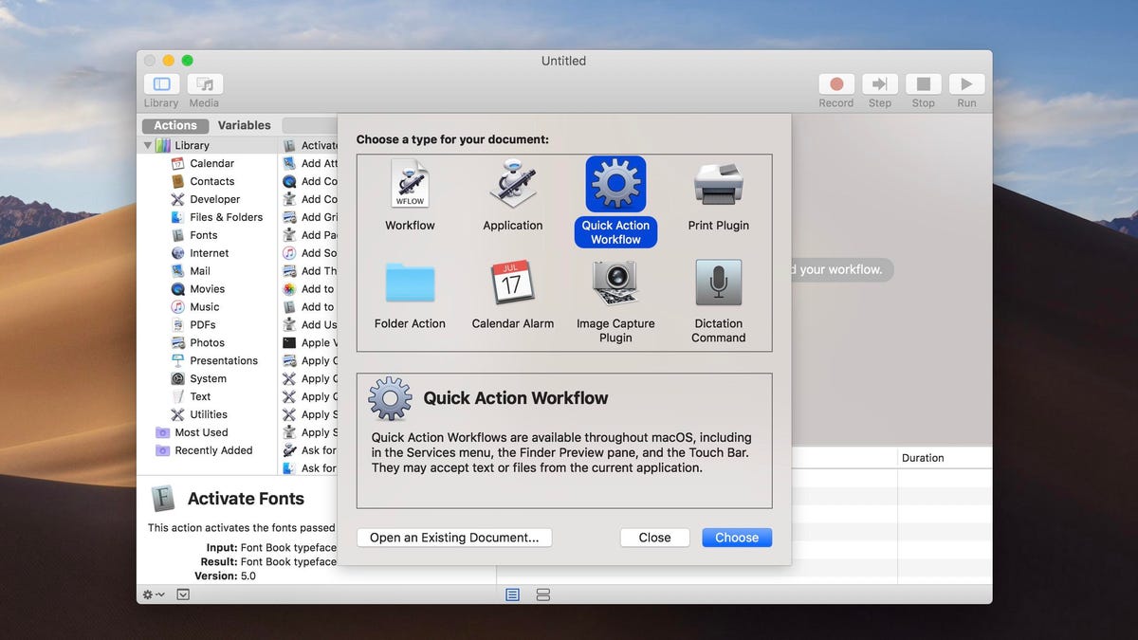This screenshot has height=640, width=1138.
Task: Select the Quick Action Workflow icon
Action: (x=615, y=185)
